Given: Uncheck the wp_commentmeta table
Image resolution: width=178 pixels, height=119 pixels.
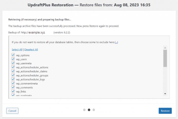Looking at the screenshot, I should (x=13, y=83).
